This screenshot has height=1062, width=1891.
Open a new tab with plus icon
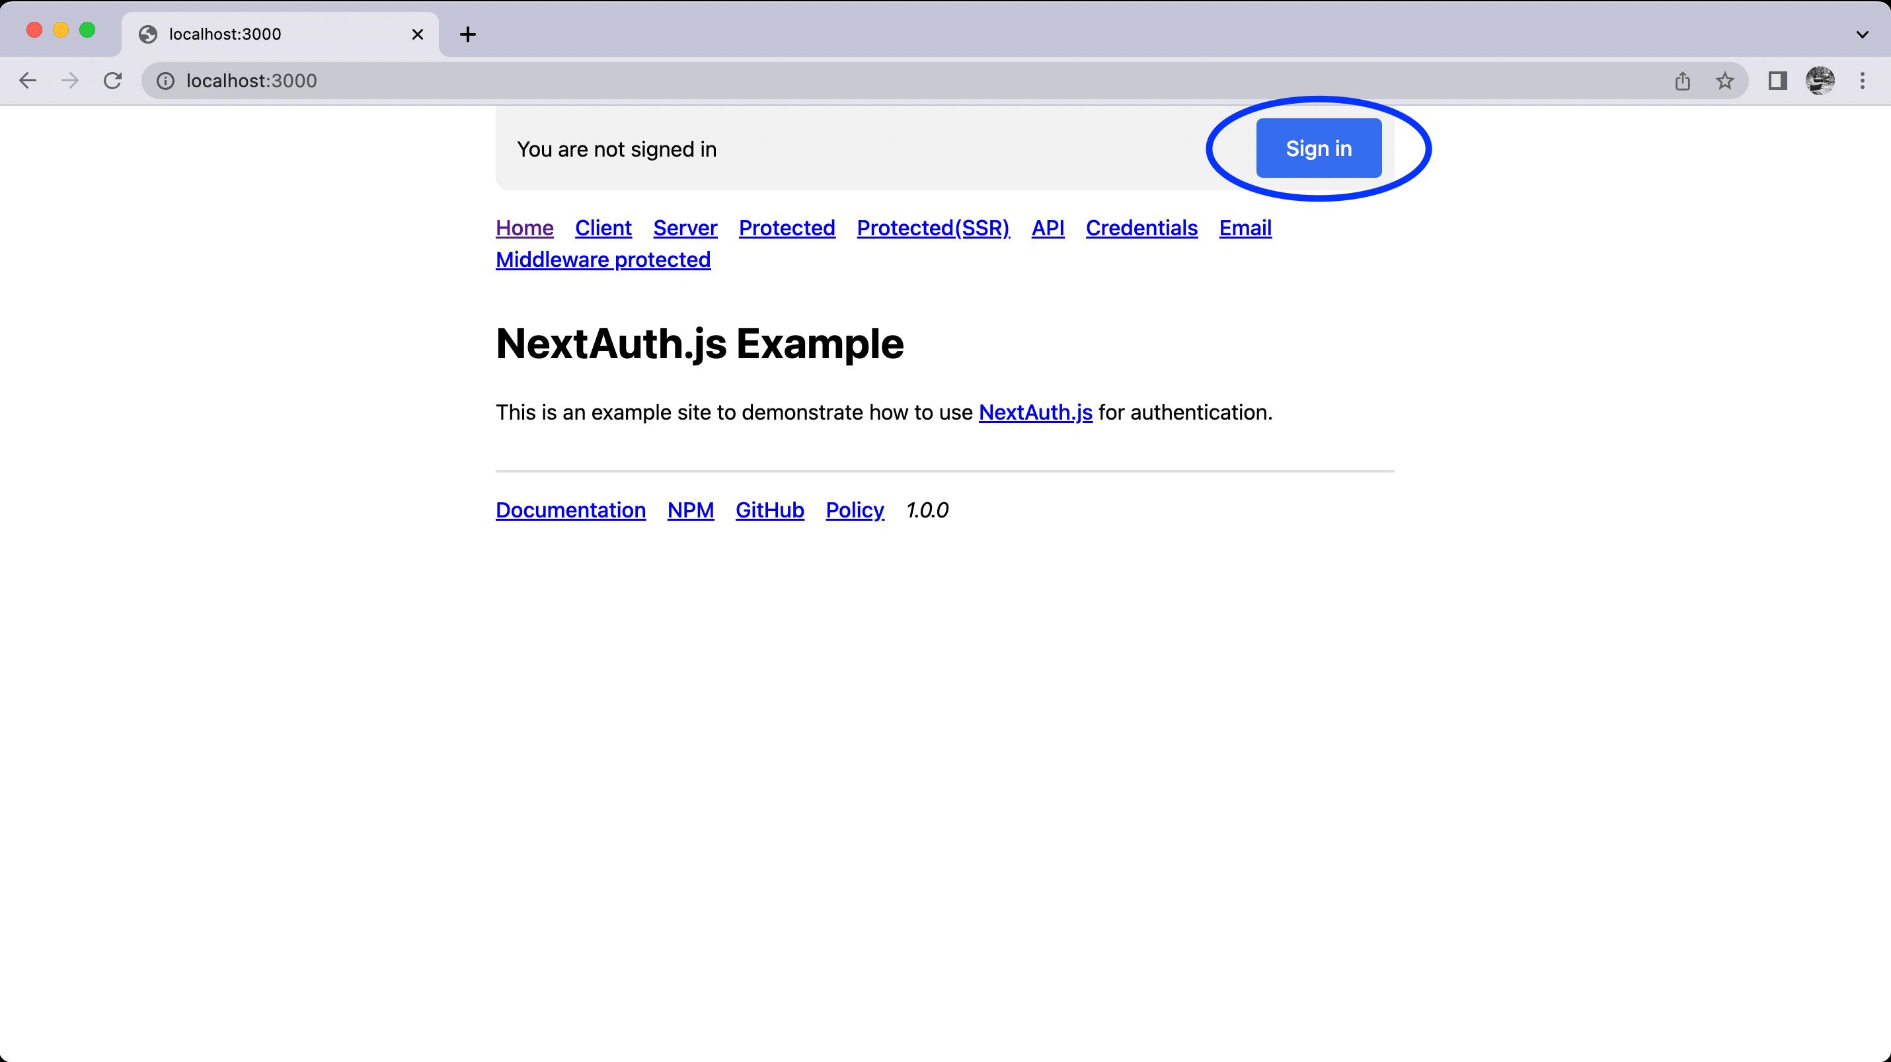click(467, 34)
